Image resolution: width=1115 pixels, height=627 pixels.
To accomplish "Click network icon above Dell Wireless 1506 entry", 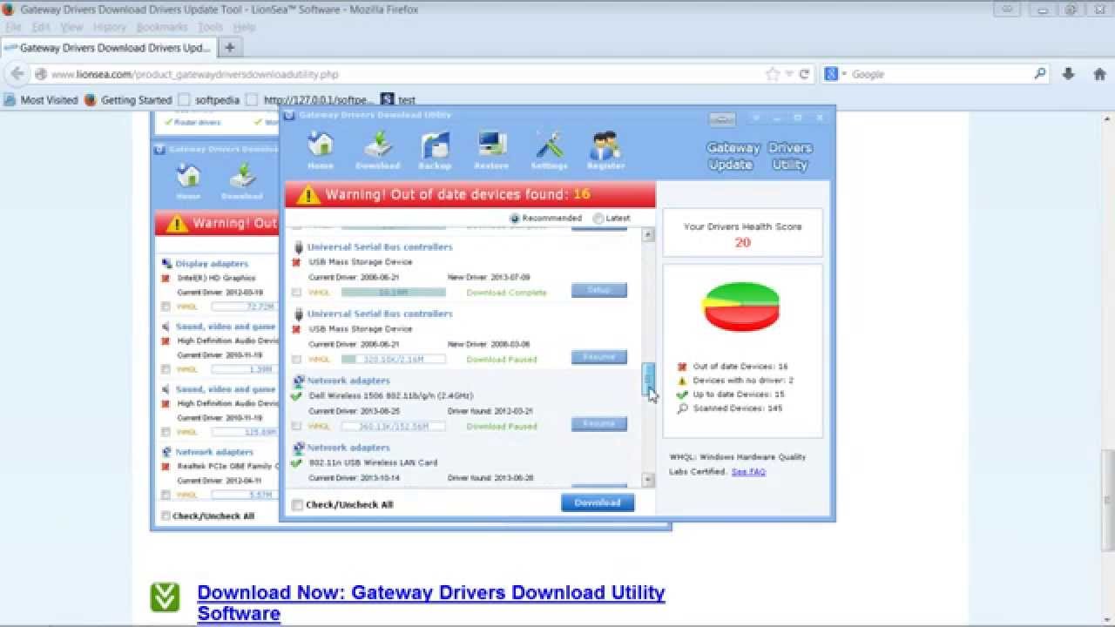I will point(299,381).
